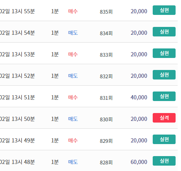Click the 835회 round number
Image resolution: width=181 pixels, height=171 pixels.
tap(106, 12)
